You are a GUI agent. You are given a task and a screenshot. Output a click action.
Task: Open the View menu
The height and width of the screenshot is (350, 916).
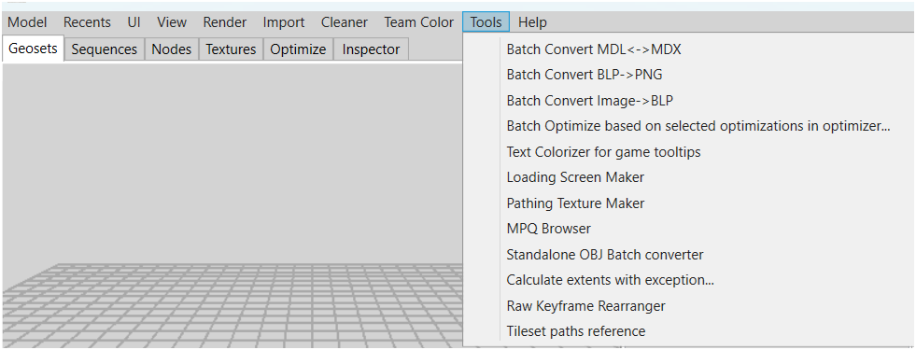pyautogui.click(x=172, y=22)
